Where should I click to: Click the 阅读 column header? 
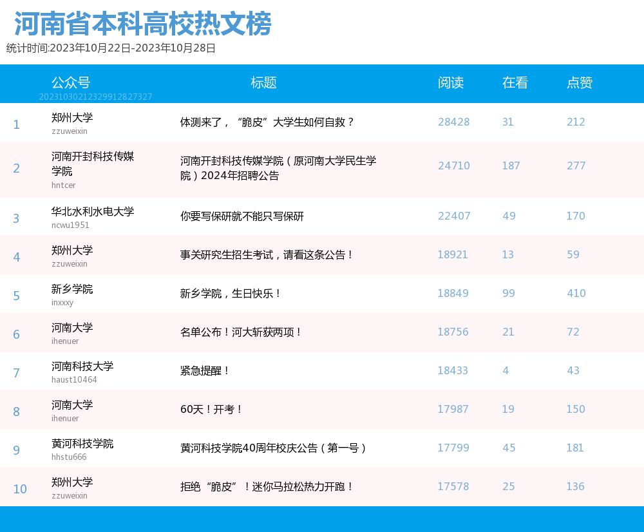click(451, 82)
